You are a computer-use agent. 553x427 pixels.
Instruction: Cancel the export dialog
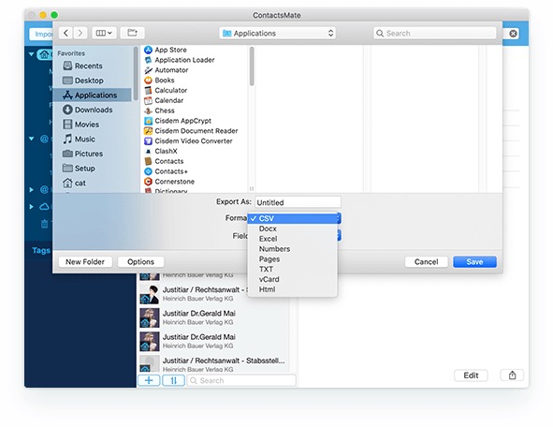[426, 262]
